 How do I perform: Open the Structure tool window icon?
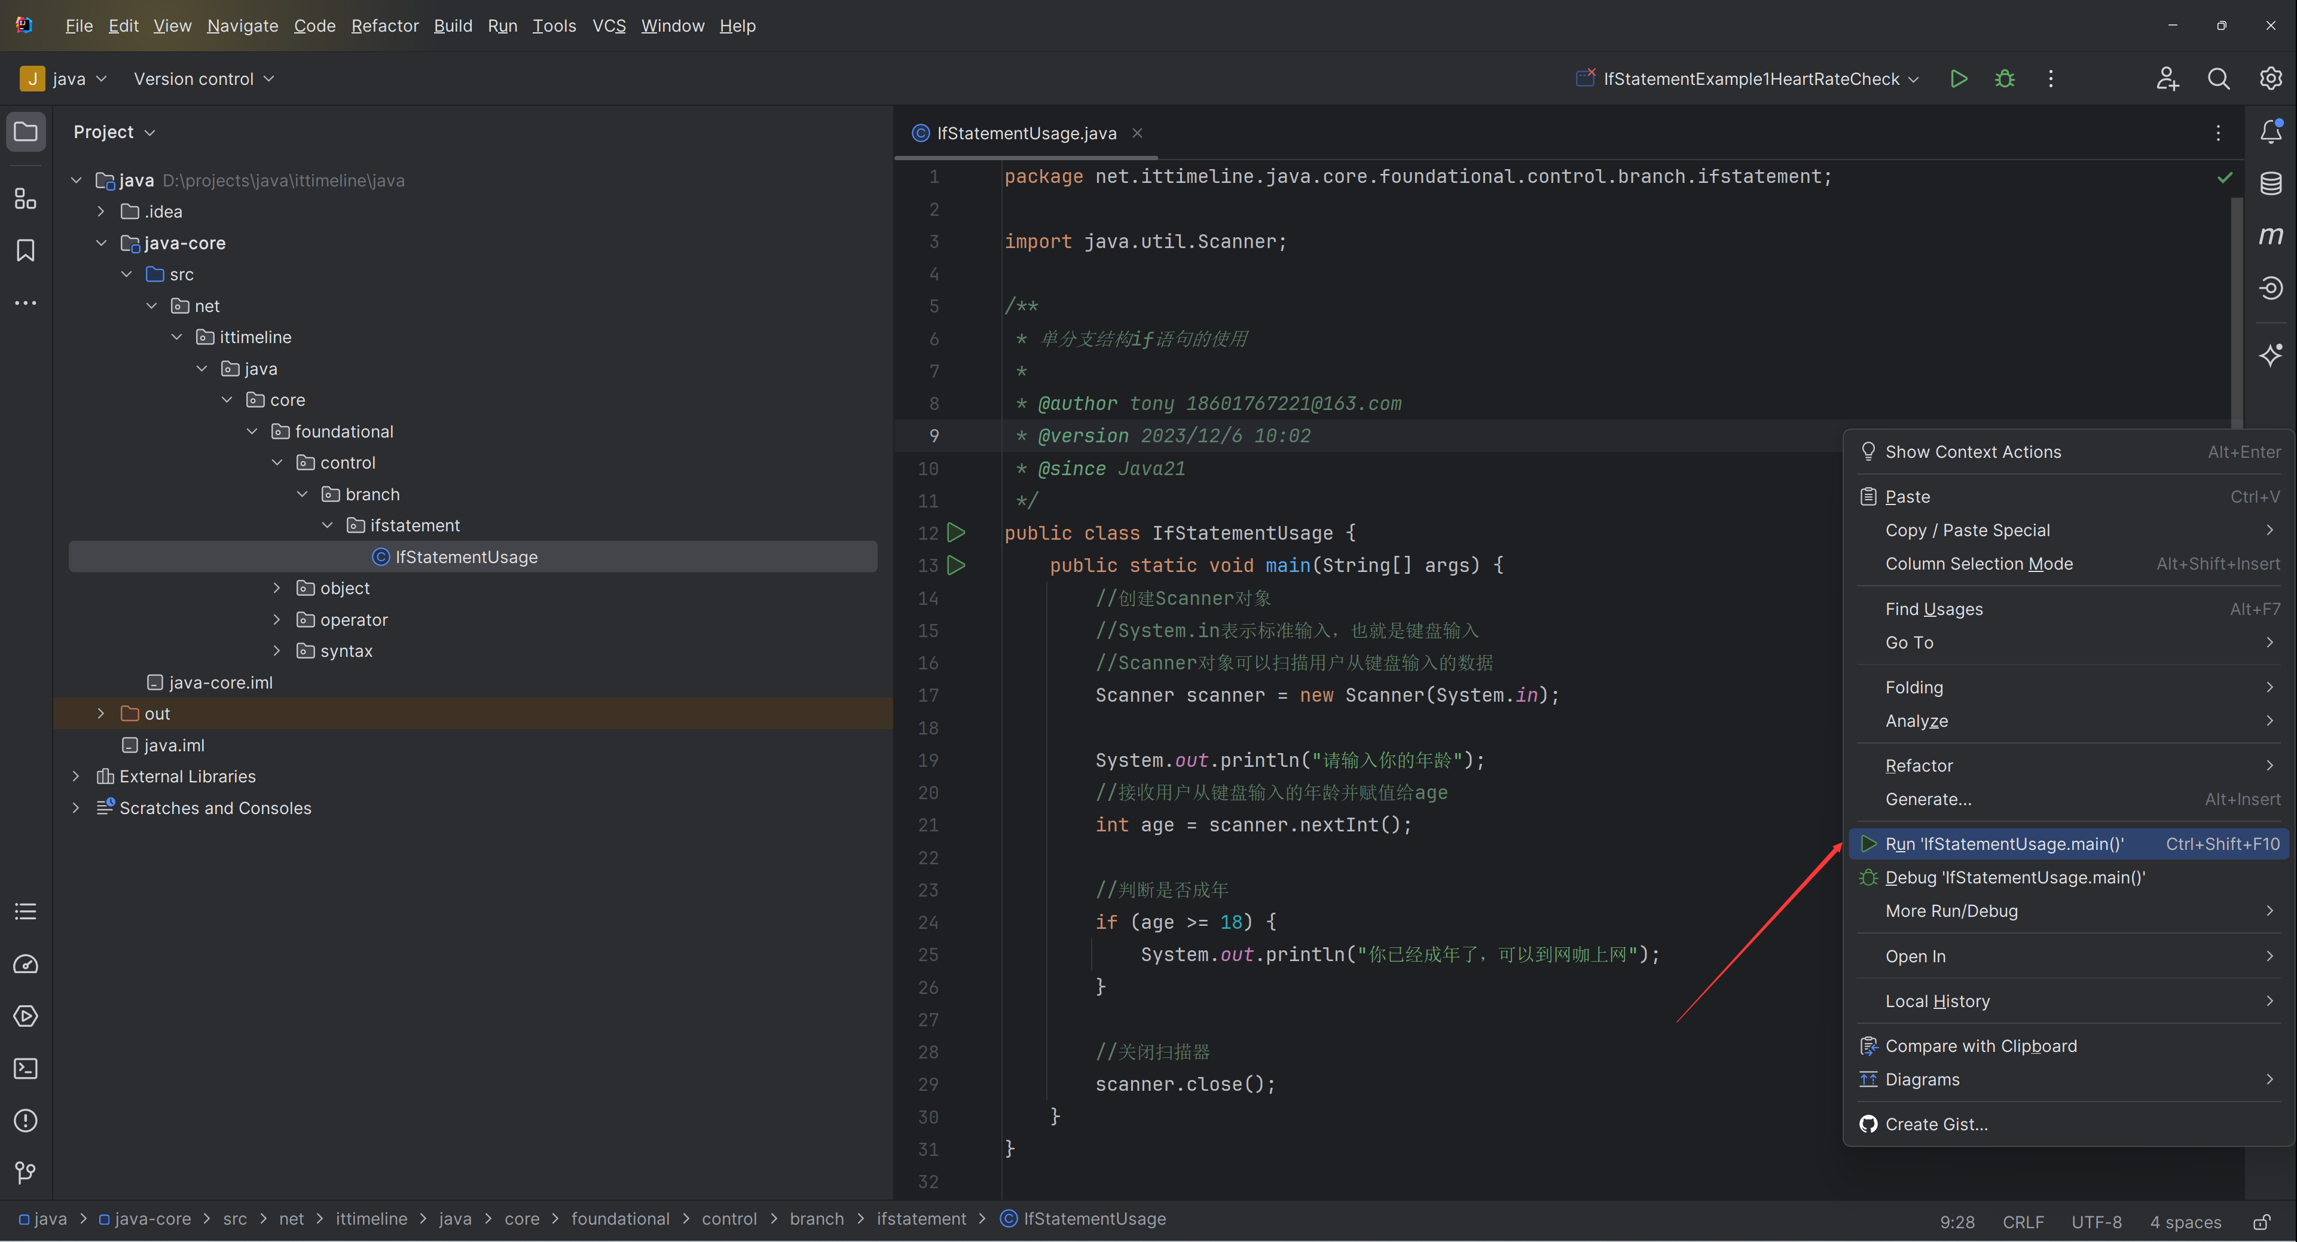point(26,198)
